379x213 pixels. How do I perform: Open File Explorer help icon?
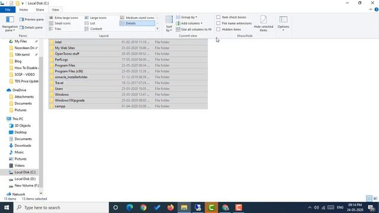[377, 9]
